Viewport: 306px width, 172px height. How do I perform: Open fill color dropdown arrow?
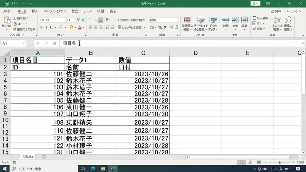pyautogui.click(x=75, y=28)
